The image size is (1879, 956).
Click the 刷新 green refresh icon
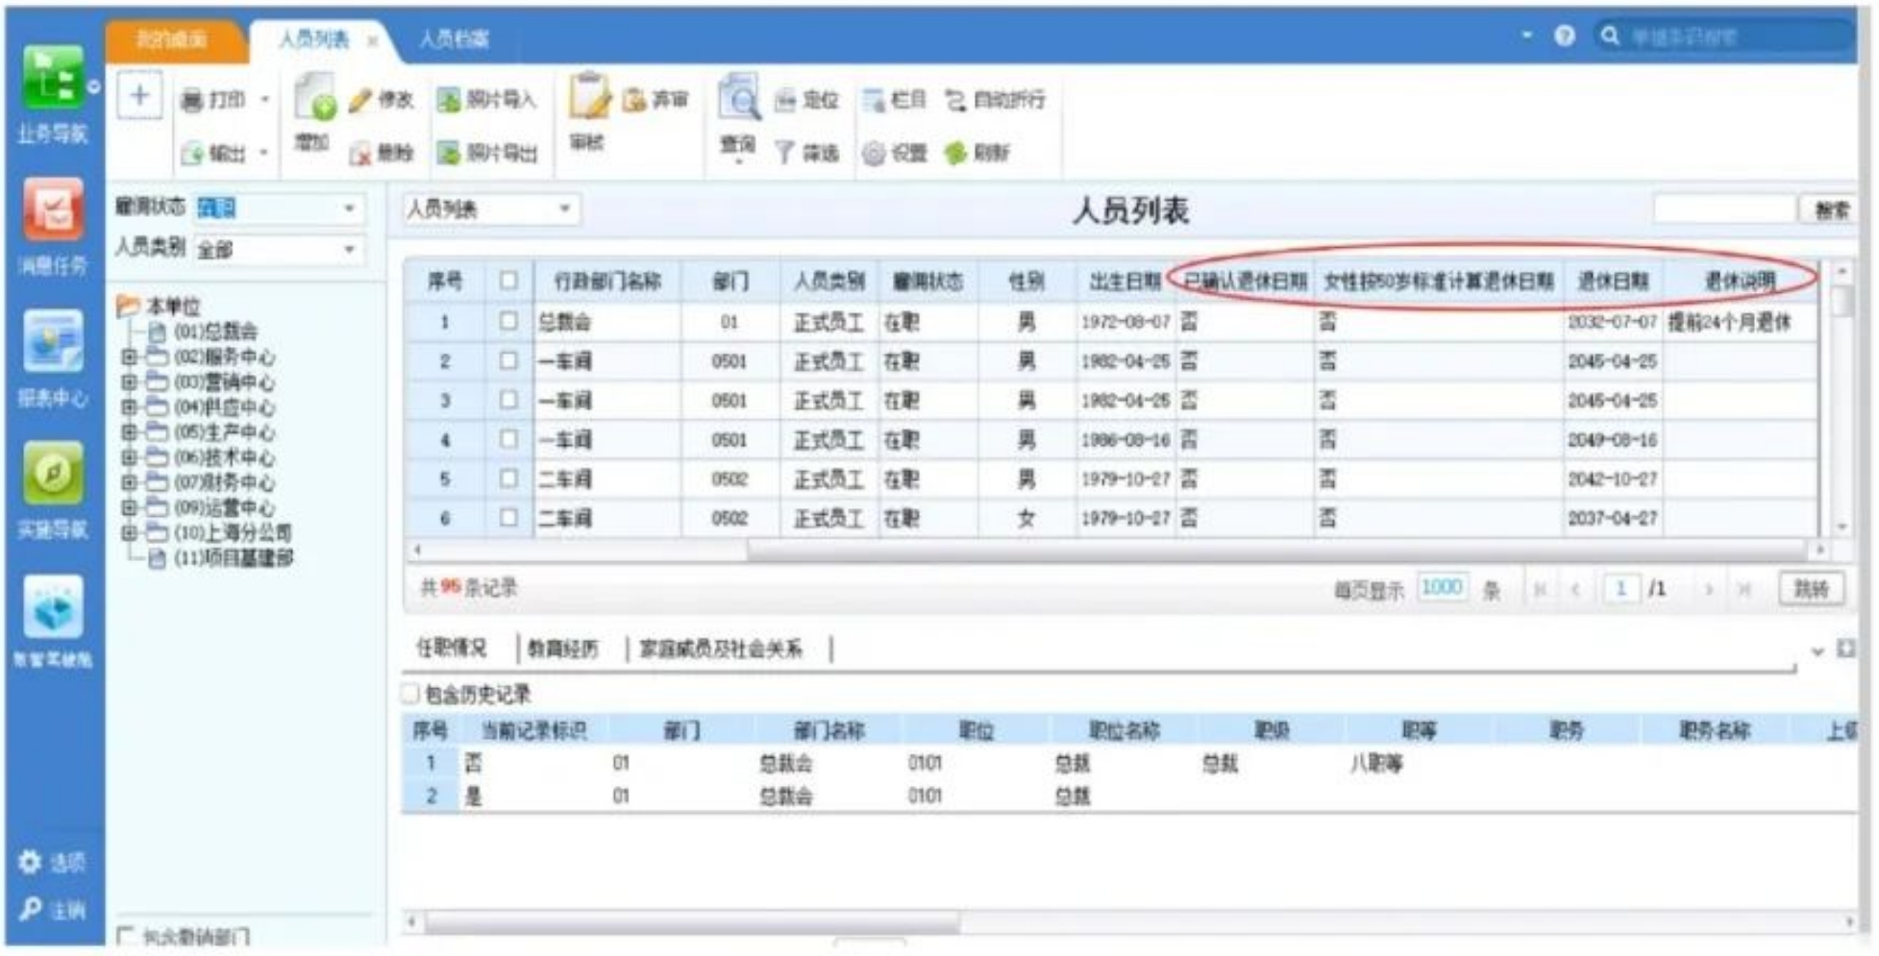[x=955, y=153]
